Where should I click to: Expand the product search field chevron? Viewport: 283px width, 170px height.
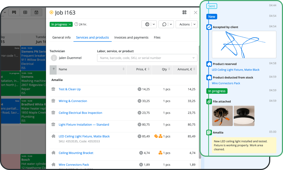click(193, 58)
